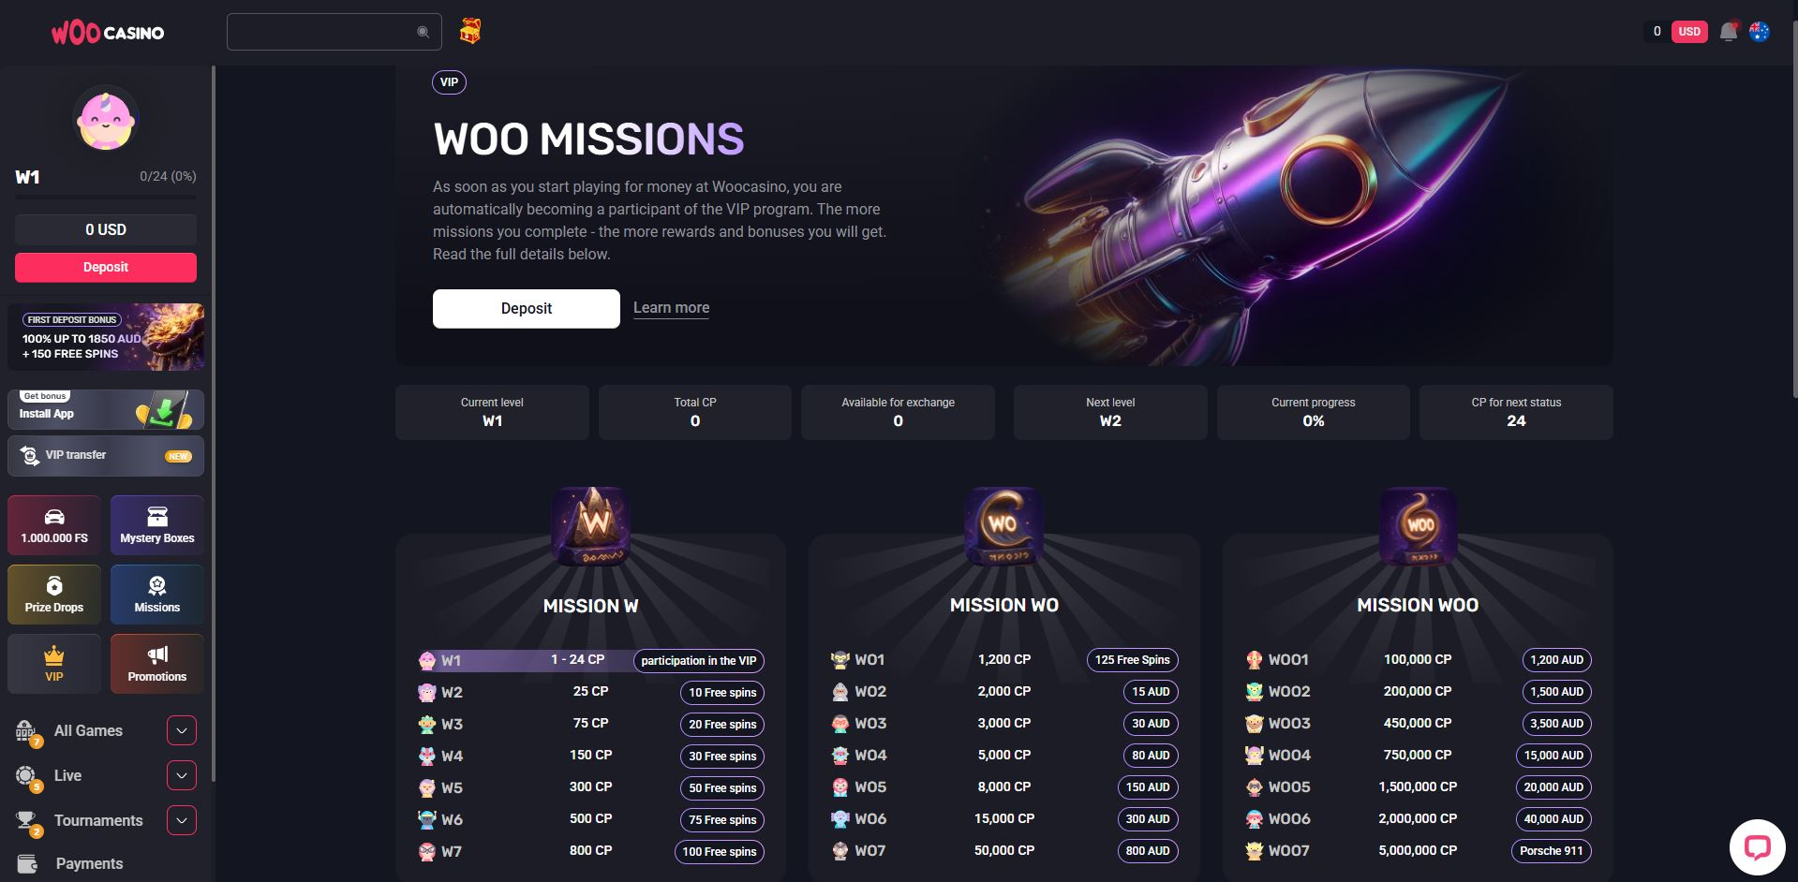Image resolution: width=1798 pixels, height=882 pixels.
Task: Select the VIP sidebar tab
Action: (x=54, y=664)
